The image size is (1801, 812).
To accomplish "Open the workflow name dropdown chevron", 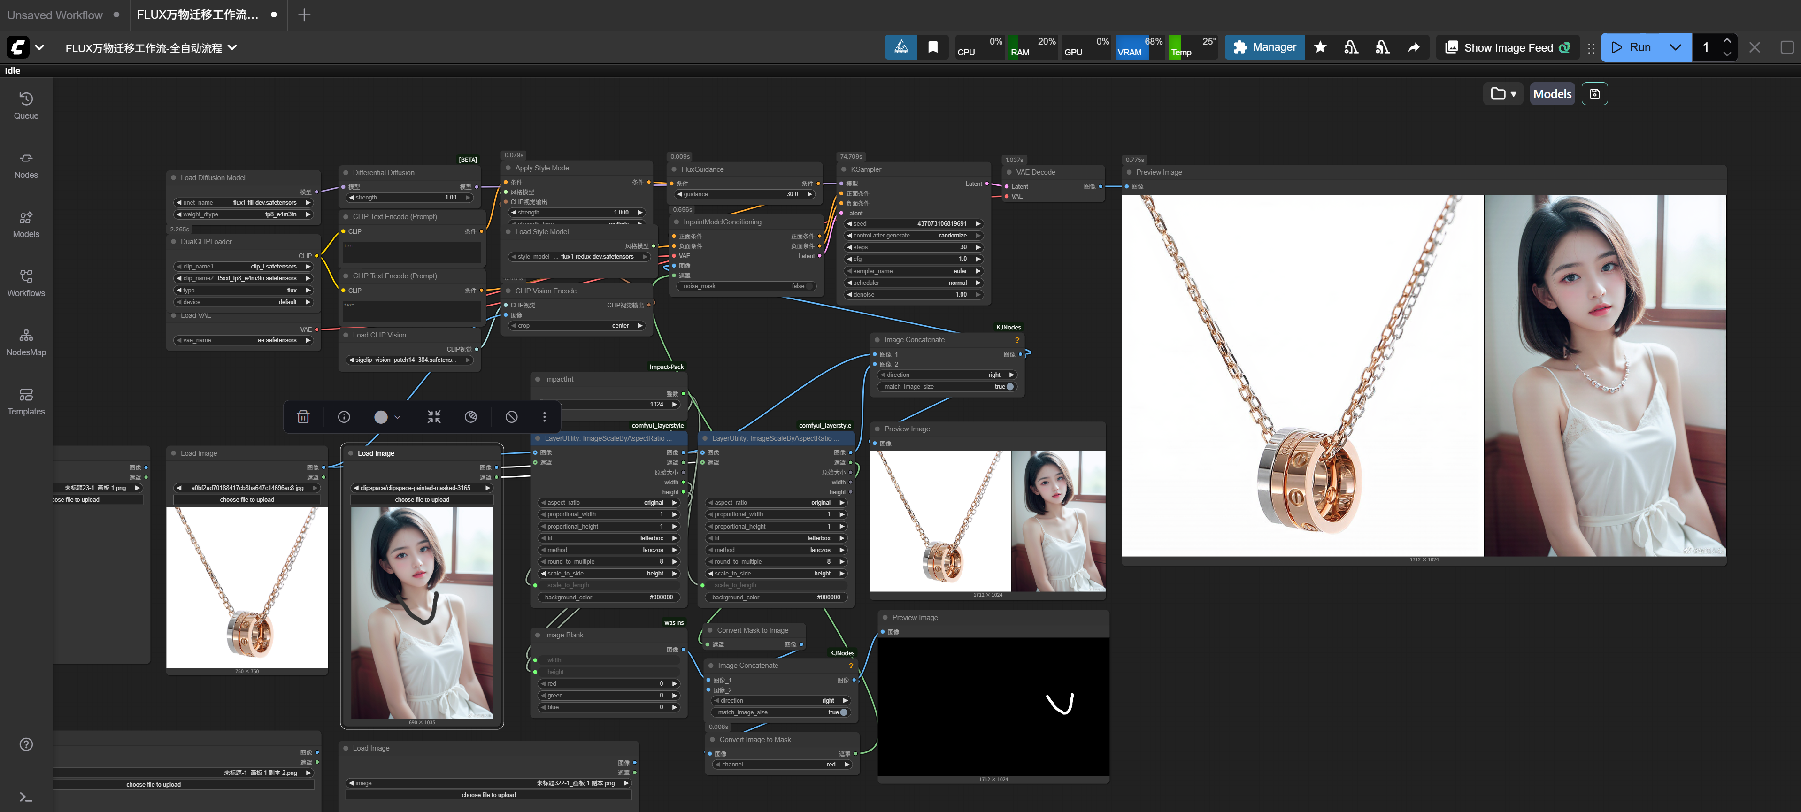I will point(232,47).
